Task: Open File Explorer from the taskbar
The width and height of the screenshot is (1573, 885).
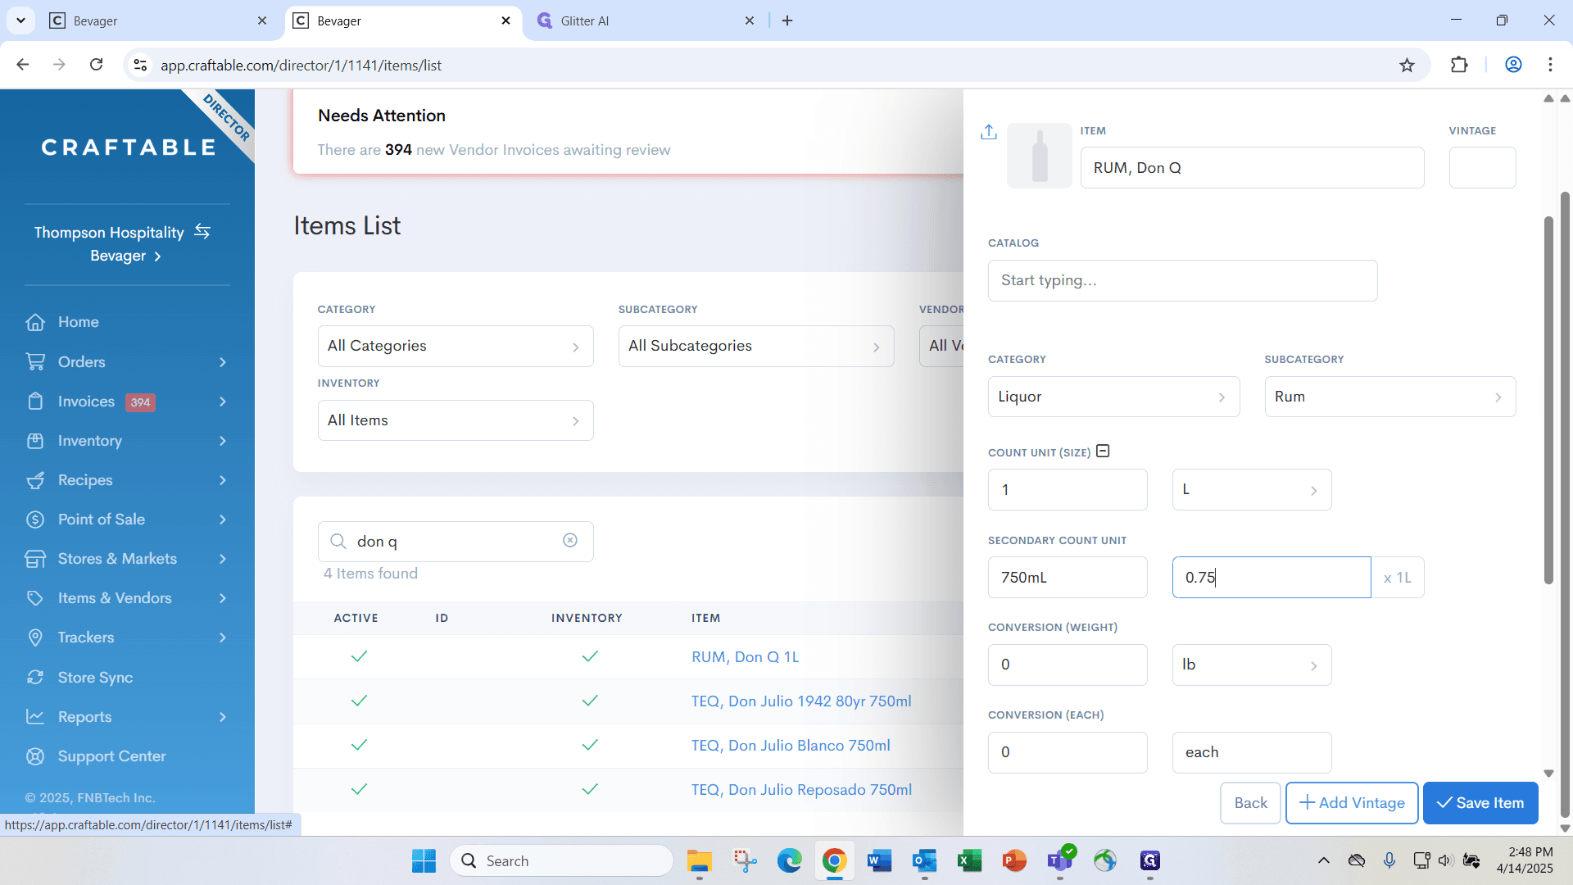Action: [x=699, y=861]
